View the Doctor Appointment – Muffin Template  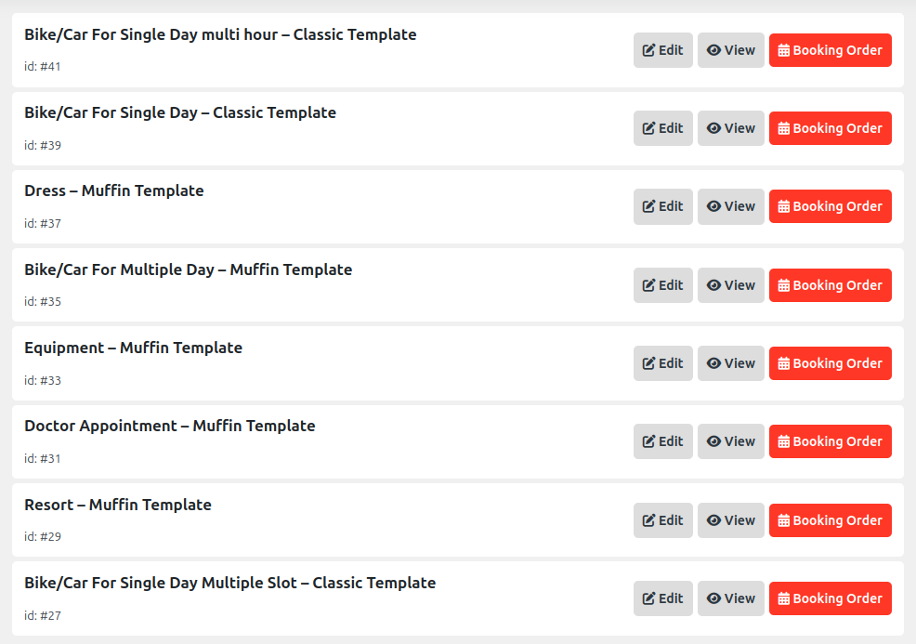click(731, 441)
